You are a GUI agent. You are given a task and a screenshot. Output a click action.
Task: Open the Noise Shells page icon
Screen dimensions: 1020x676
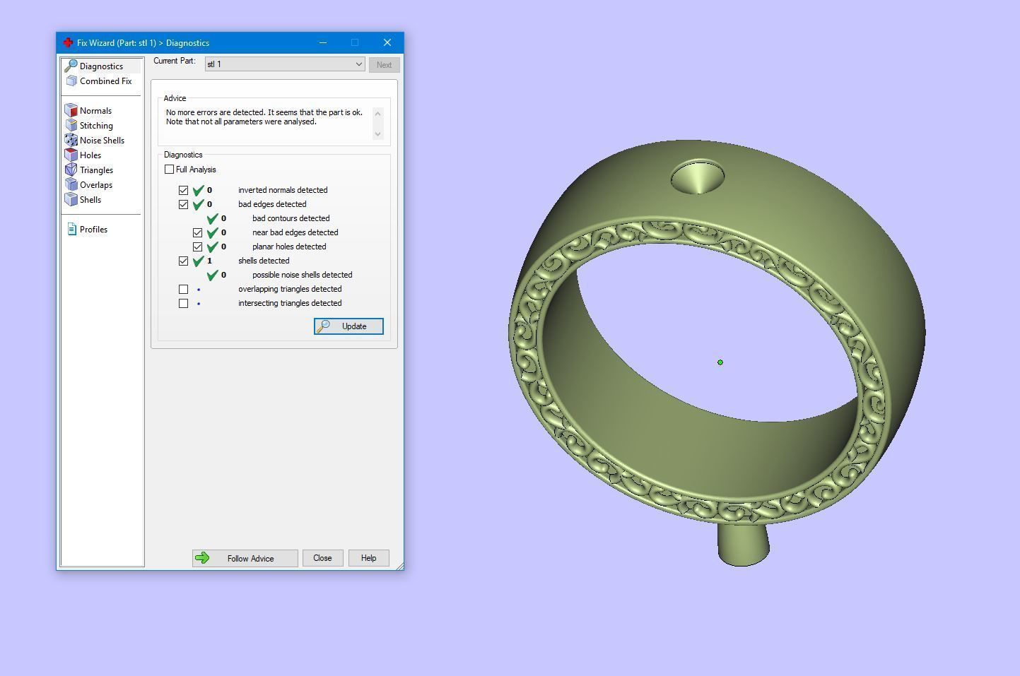(71, 140)
